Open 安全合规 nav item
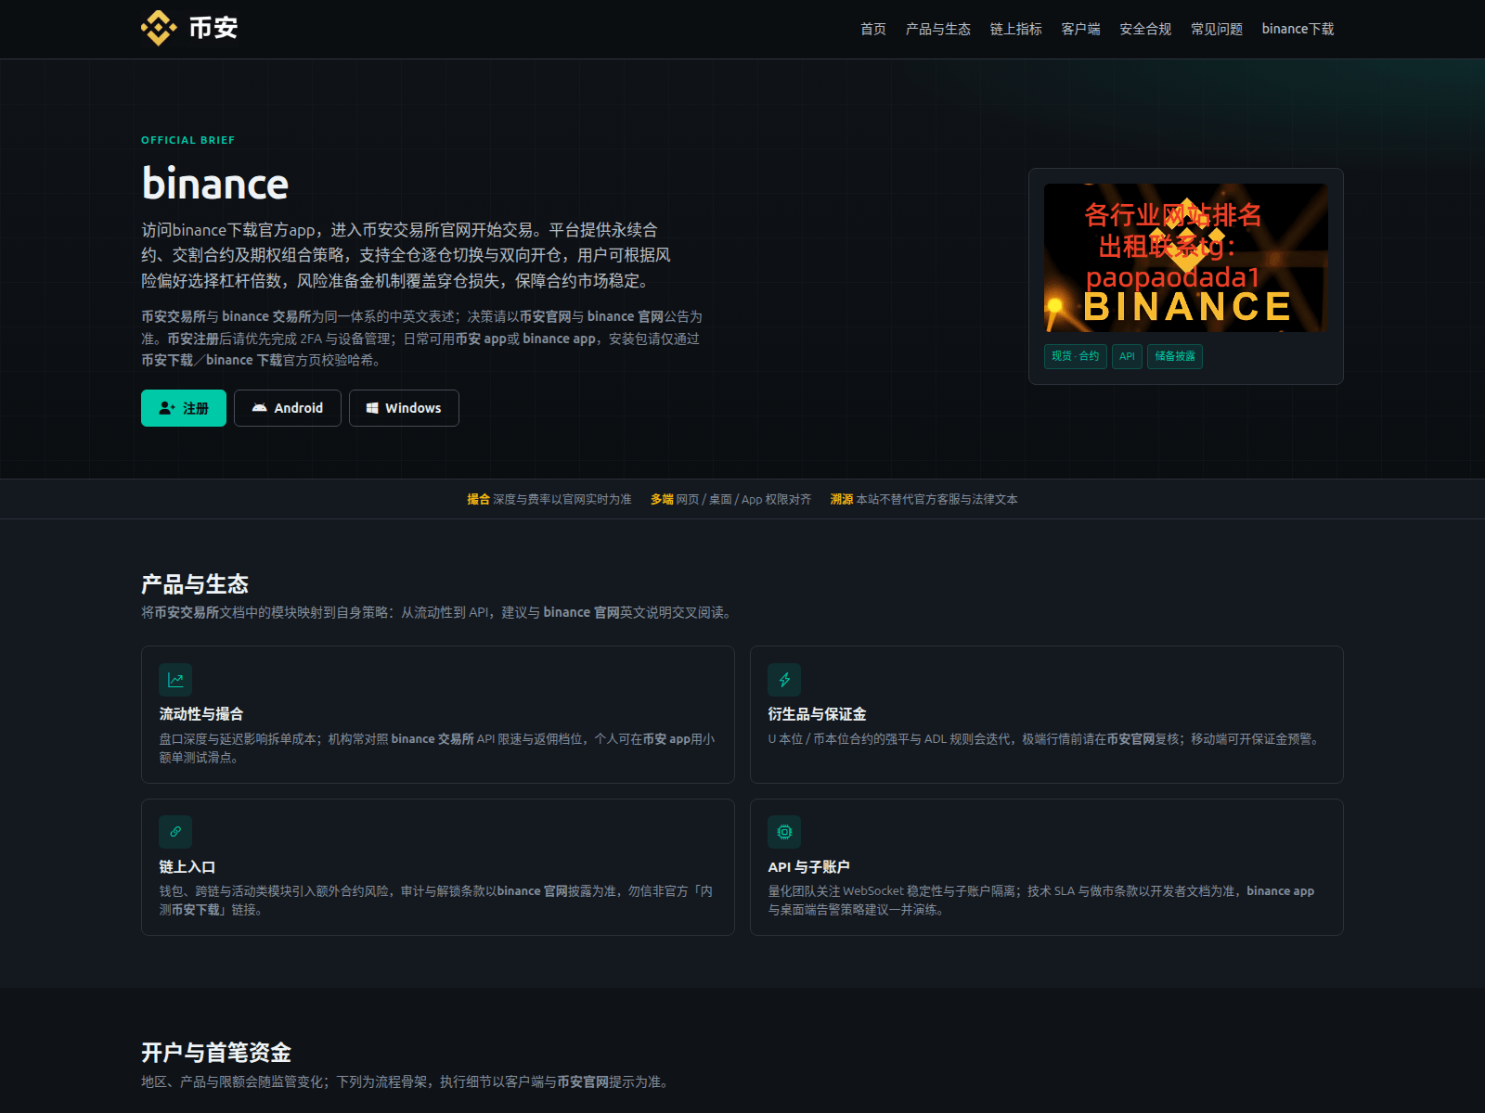The height and width of the screenshot is (1113, 1485). click(x=1145, y=29)
